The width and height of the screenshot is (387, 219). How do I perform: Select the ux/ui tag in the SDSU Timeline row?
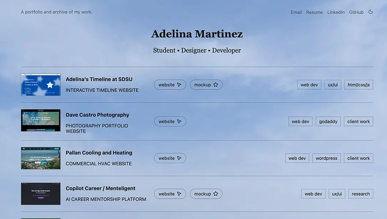click(x=333, y=85)
